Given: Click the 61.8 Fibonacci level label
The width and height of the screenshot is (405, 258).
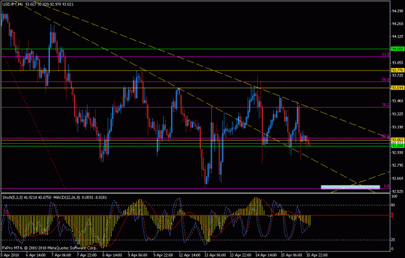Looking at the screenshot, I should (386, 54).
